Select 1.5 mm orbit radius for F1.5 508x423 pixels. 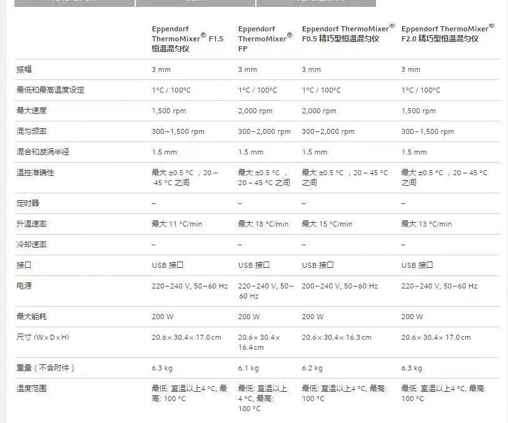click(x=165, y=152)
